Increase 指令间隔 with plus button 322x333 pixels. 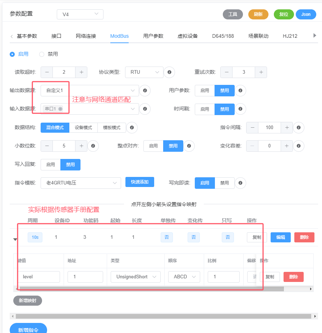(287, 127)
